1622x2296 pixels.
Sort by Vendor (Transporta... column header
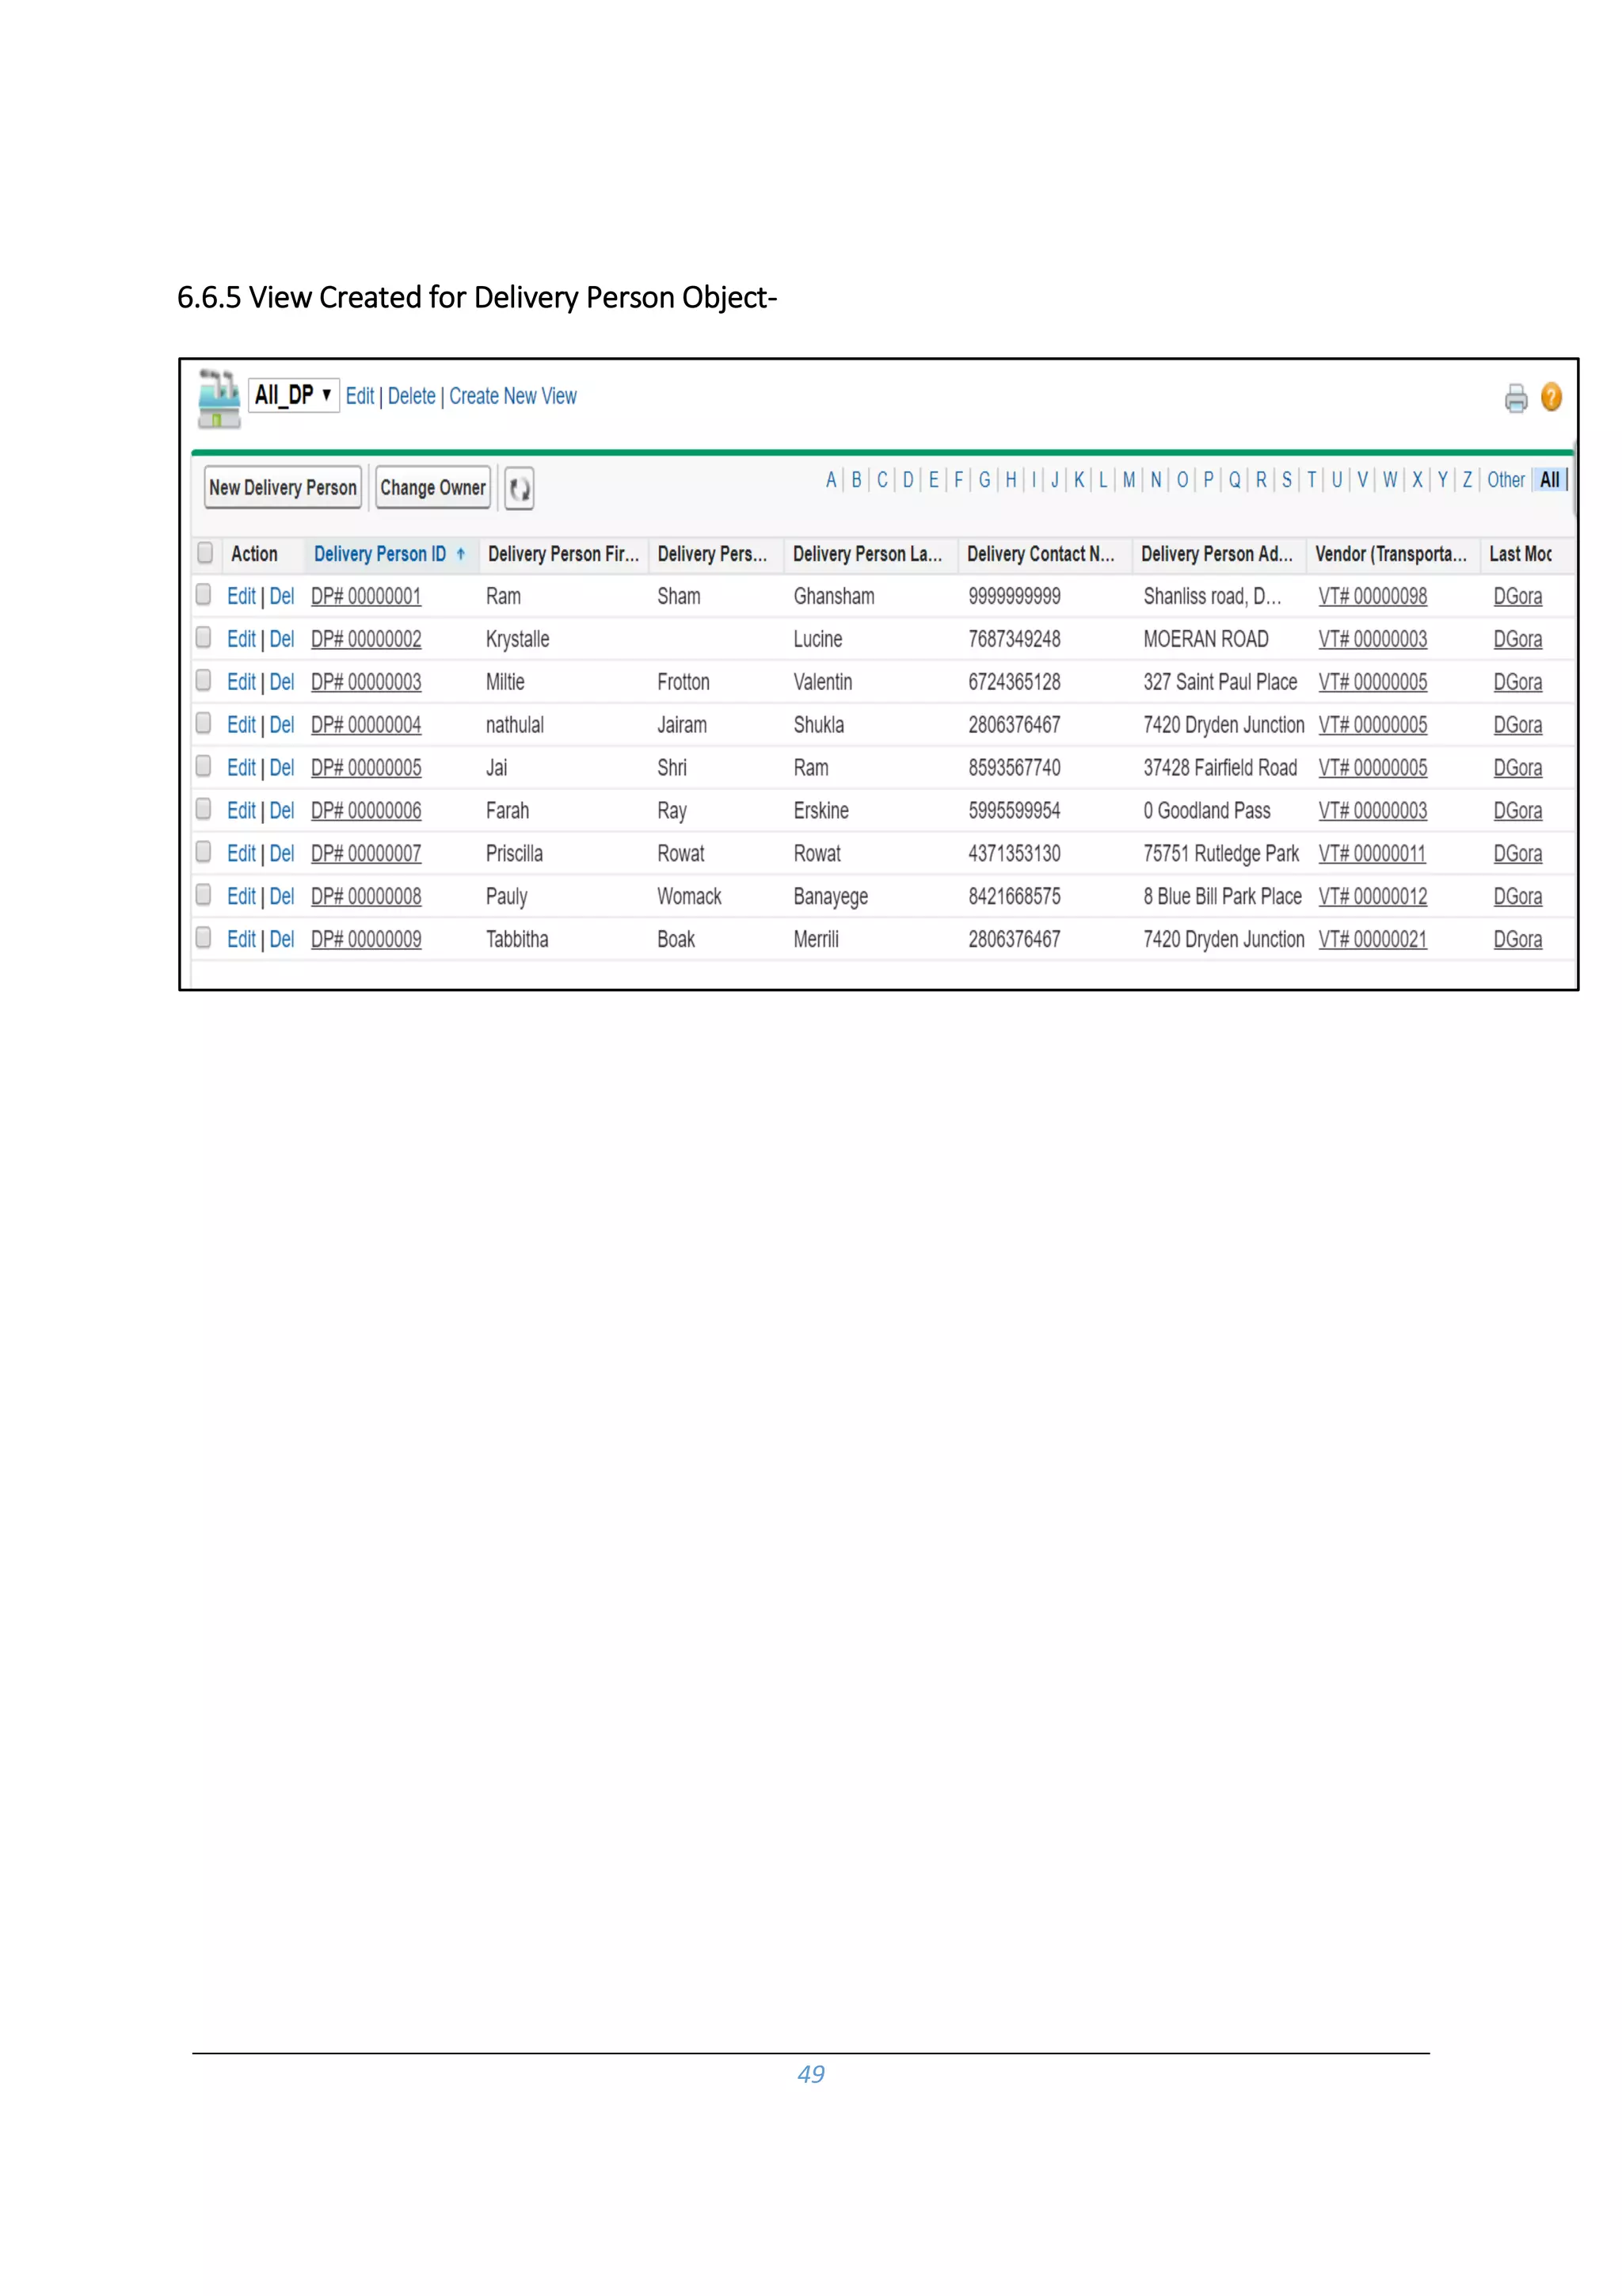1390,554
